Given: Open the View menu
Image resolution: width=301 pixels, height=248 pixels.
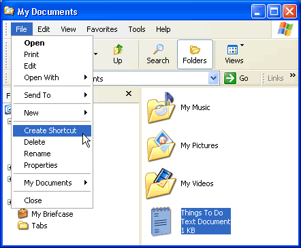Looking at the screenshot, I should click(x=68, y=29).
